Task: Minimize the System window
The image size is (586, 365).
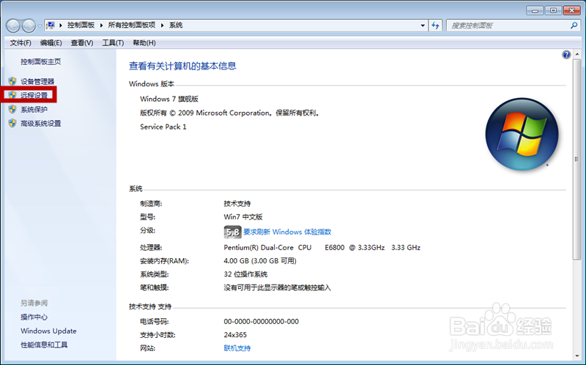Action: 535,10
